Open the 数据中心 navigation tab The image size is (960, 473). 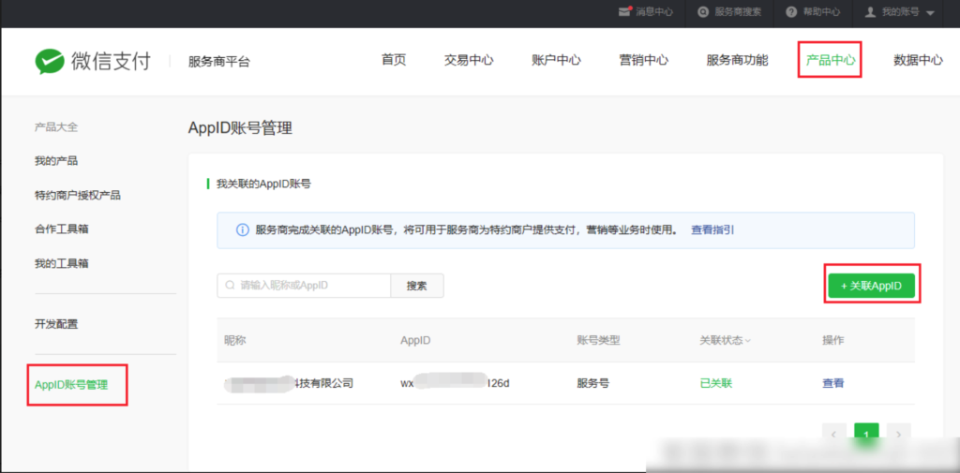coord(918,60)
